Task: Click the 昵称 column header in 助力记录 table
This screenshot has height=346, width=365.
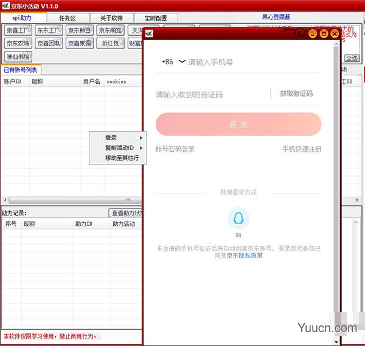Action: click(x=47, y=224)
